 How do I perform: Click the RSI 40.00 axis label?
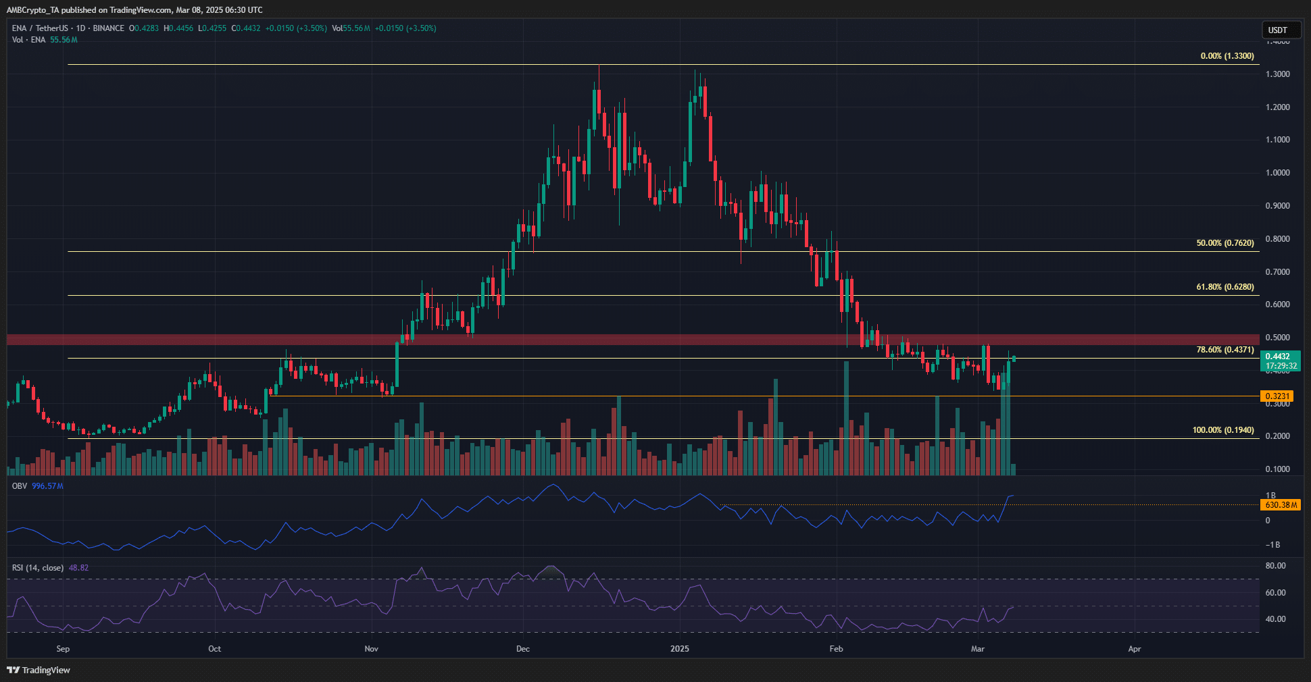pyautogui.click(x=1275, y=619)
